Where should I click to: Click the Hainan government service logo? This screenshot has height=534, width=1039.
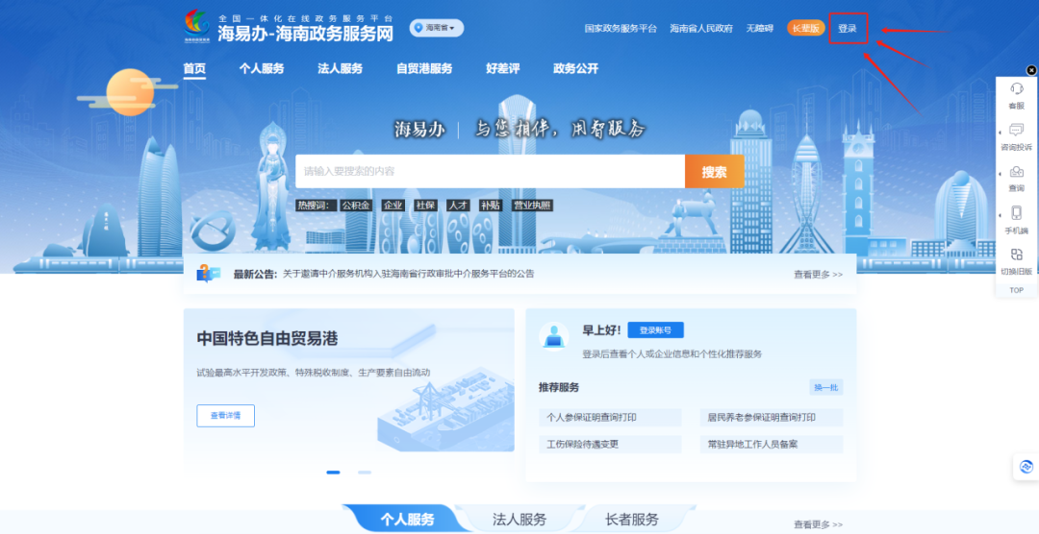197,27
